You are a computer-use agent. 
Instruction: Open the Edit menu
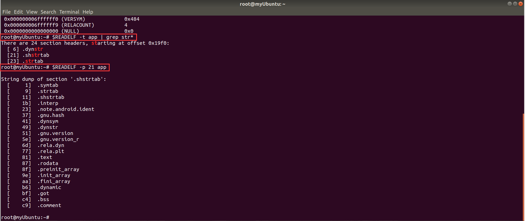coord(18,12)
